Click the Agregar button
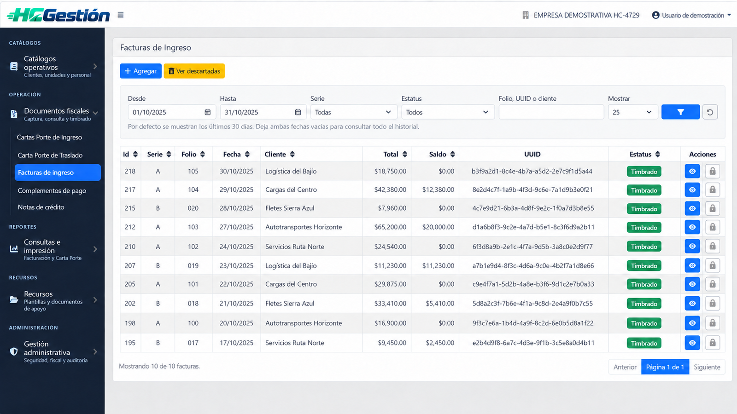 140,71
